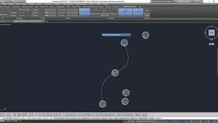The width and height of the screenshot is (218, 123).
Task: Click the Строки (Rows) count field
Action: point(51,10)
